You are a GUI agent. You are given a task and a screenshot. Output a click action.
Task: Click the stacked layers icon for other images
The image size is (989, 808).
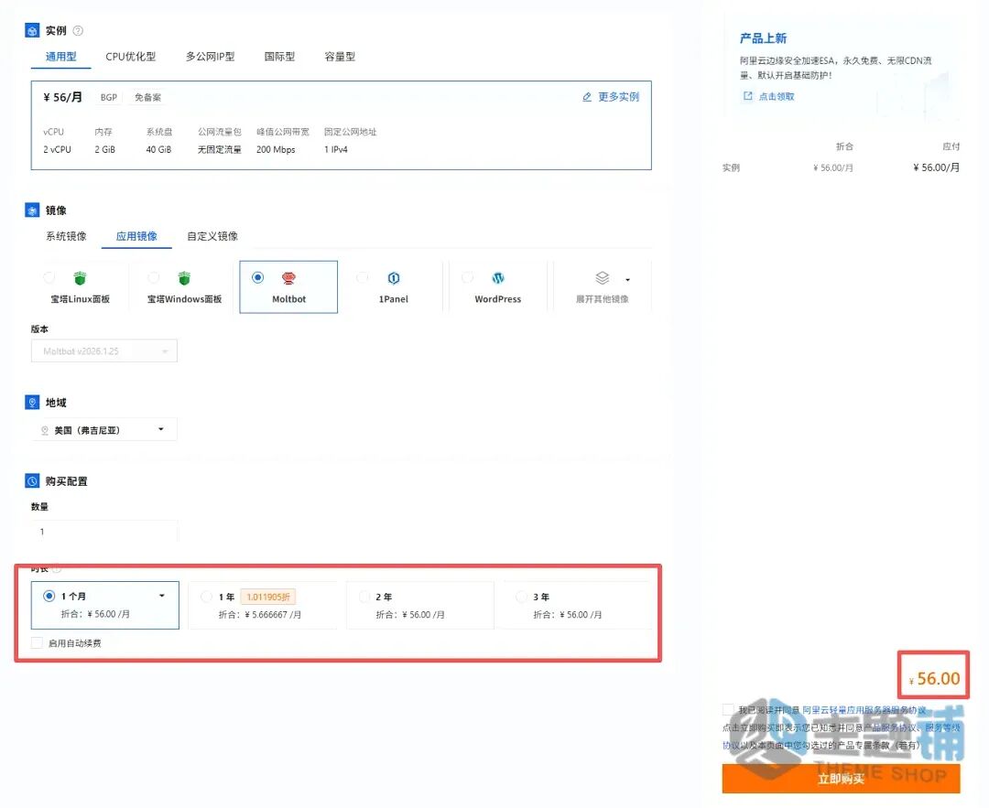603,278
